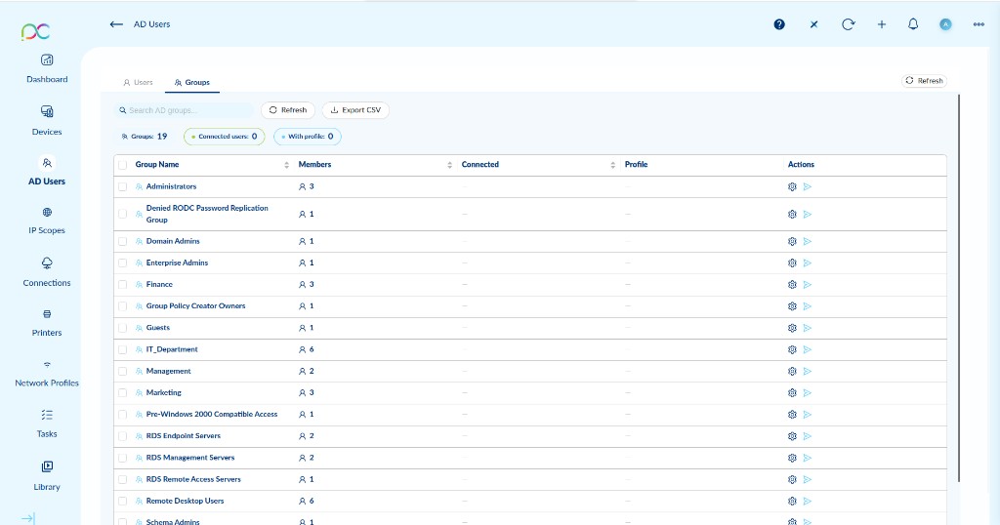Viewport: 1000px width, 525px height.
Task: Click the Export CSV button
Action: [x=355, y=110]
